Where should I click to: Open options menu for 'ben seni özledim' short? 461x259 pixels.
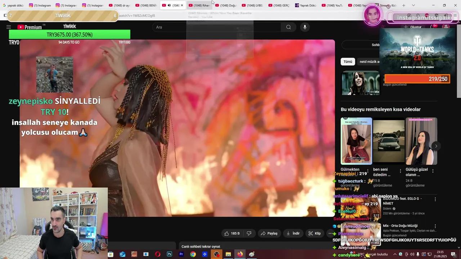coord(400,171)
